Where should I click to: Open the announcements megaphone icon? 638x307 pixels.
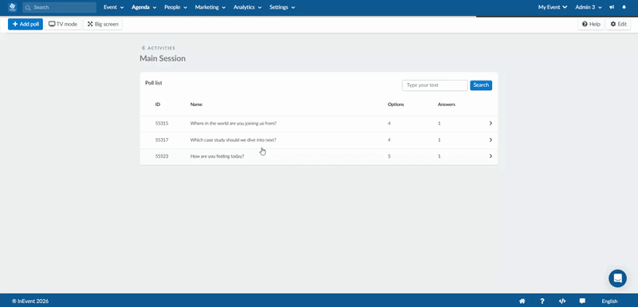[x=612, y=7]
